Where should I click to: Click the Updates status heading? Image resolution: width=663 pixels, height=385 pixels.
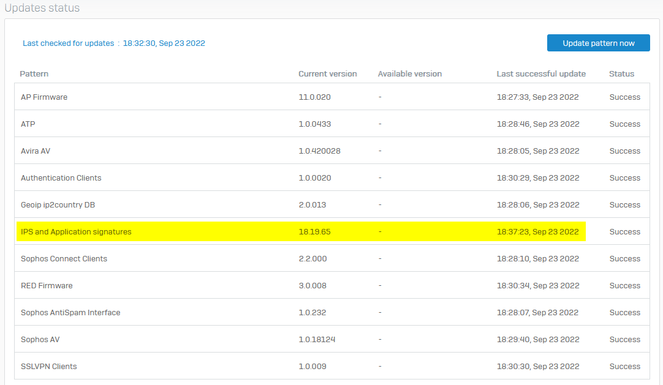click(x=42, y=8)
